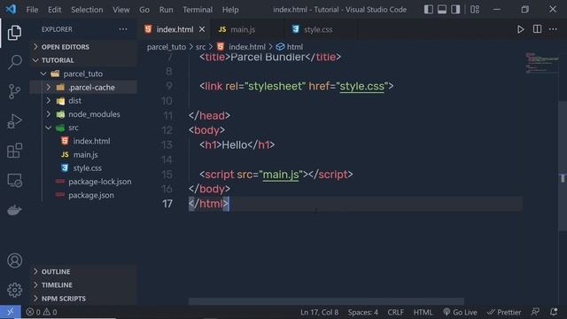Open main.js in the file tree
Viewport: 567px width, 319px height.
pos(85,155)
